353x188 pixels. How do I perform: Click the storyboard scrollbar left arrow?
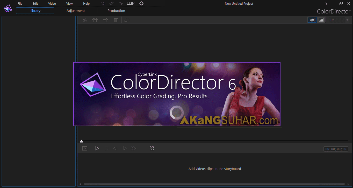[80, 184]
